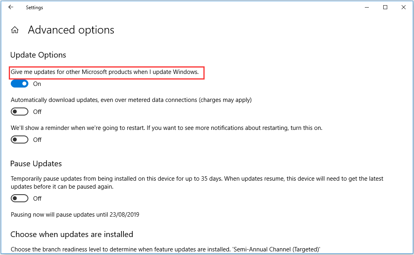Image resolution: width=414 pixels, height=255 pixels.
Task: Click the 'Update Options' section heading
Action: (38, 55)
